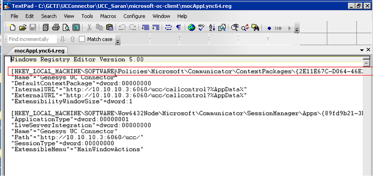The image size is (373, 176).
Task: Open the Configure menu
Action: click(134, 16)
